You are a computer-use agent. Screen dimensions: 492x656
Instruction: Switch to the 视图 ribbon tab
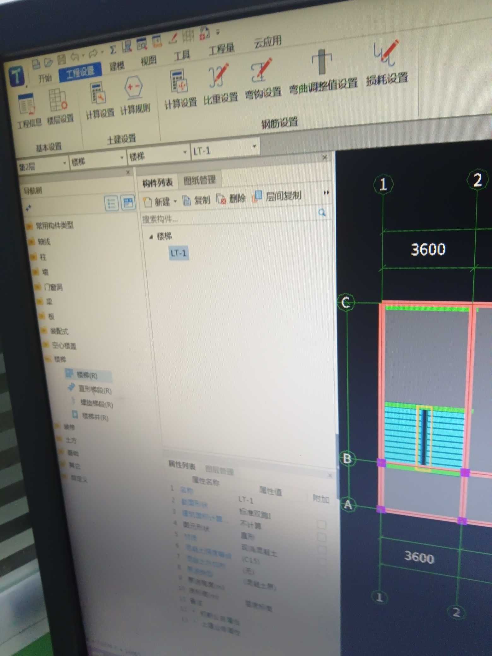(148, 61)
